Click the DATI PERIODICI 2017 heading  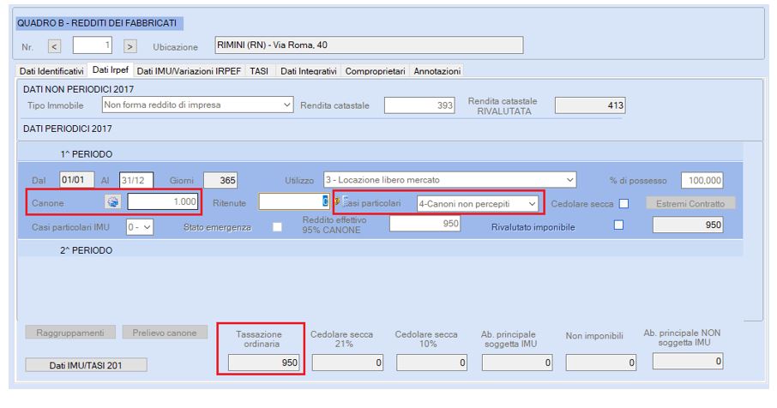[x=68, y=129]
